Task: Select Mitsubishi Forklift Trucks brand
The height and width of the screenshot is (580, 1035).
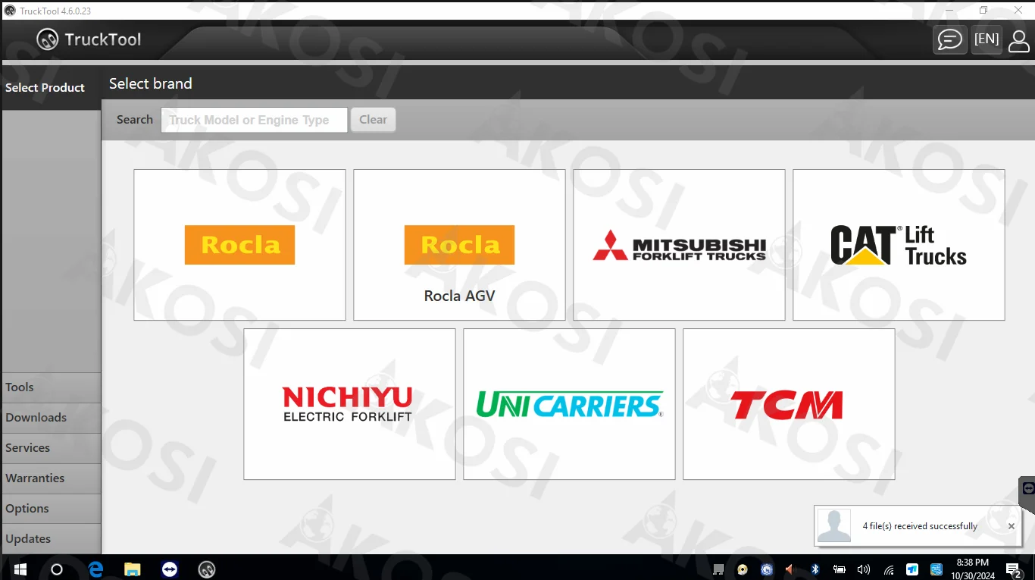Action: (x=679, y=245)
